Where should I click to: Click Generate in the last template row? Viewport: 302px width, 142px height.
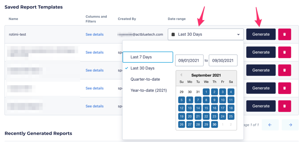pyautogui.click(x=261, y=106)
